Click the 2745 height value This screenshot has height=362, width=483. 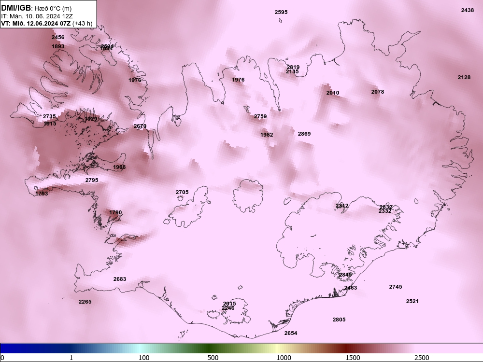point(396,287)
